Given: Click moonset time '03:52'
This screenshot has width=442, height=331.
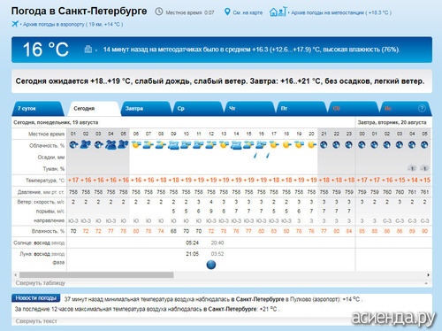Looking at the screenshot, I should pos(217,254).
